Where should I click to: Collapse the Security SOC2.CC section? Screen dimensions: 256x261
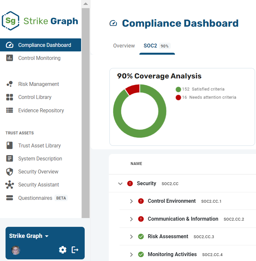tap(120, 184)
